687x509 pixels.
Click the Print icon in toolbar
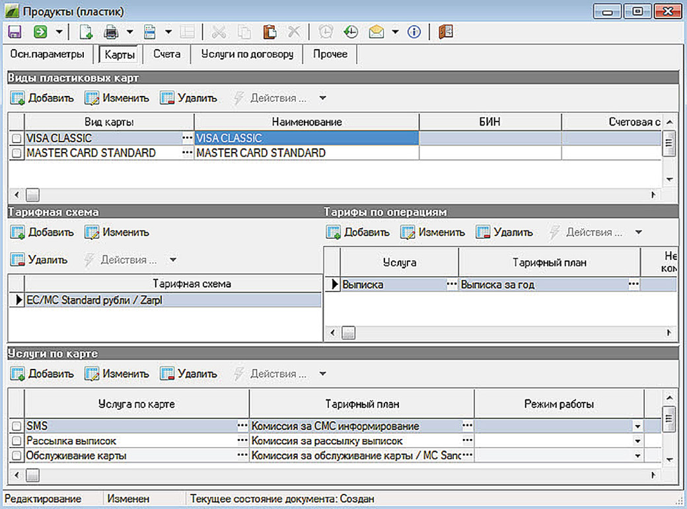point(110,32)
